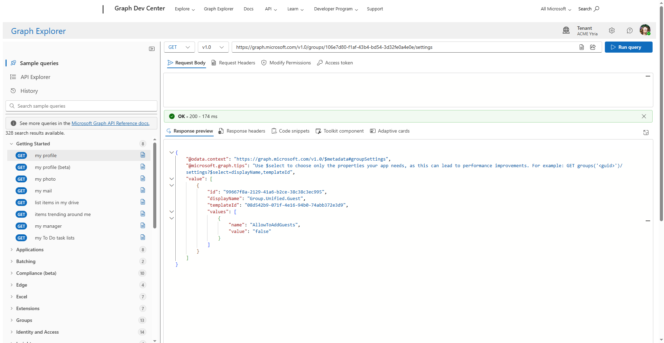Open docs icon for my profile query
Viewport: 664px width, 343px height.
pyautogui.click(x=143, y=155)
